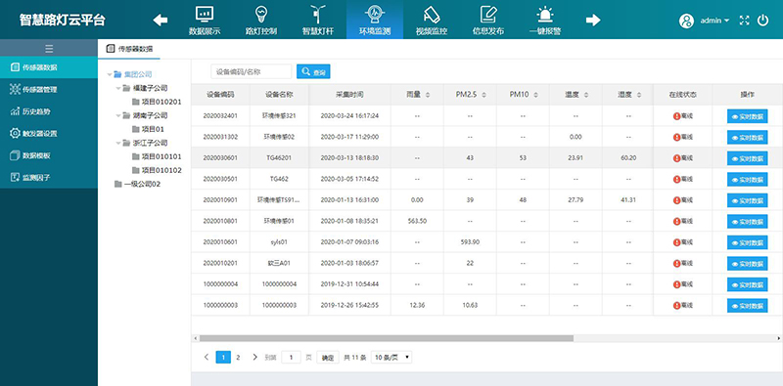
Task: Open the 数据展示 monitor icon
Action: pyautogui.click(x=205, y=14)
